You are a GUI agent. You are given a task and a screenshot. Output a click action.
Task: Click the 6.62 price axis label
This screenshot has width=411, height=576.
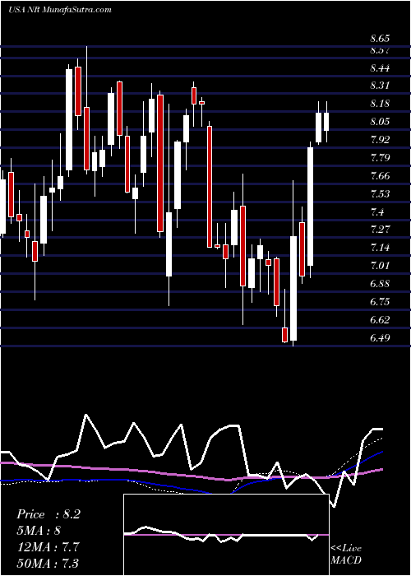[x=380, y=319]
